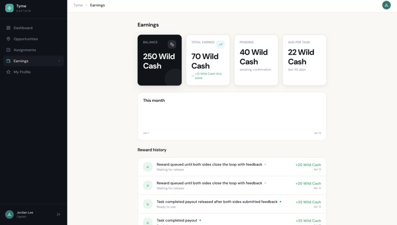Click the JL avatar in the sidebar footer
Screen dimensions: 397x225
coord(9,214)
